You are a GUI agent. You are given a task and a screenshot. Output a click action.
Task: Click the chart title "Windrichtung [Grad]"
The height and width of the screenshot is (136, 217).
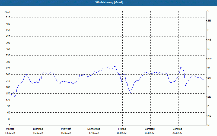click(109, 2)
